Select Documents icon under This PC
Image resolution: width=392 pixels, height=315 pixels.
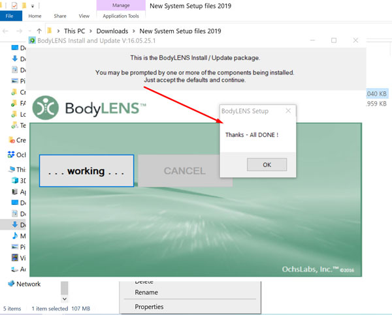(x=15, y=213)
